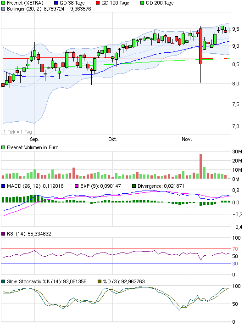The width and height of the screenshot is (250, 326).
Task: Click the teal Slow Stochastic %K legend swatch
Action: click(x=3, y=282)
